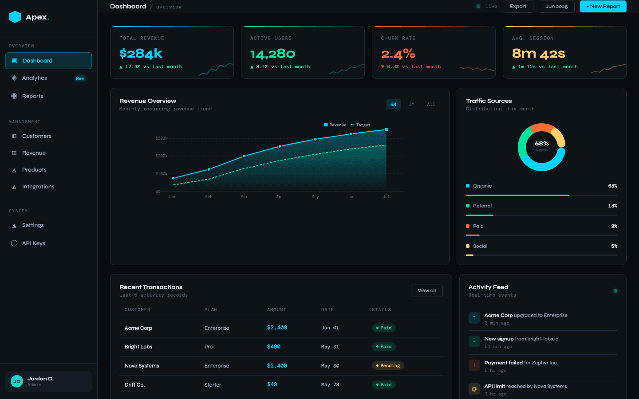639x399 pixels.
Task: Click the Settings sidebar icon
Action: pyautogui.click(x=14, y=226)
